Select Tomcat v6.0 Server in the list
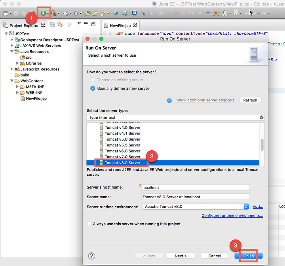The height and width of the screenshot is (266, 285). [x=173, y=151]
